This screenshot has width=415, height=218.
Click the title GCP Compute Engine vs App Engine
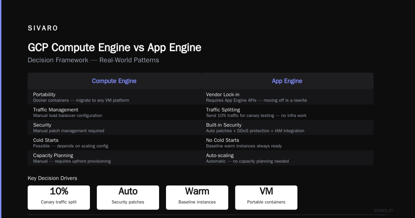[114, 47]
